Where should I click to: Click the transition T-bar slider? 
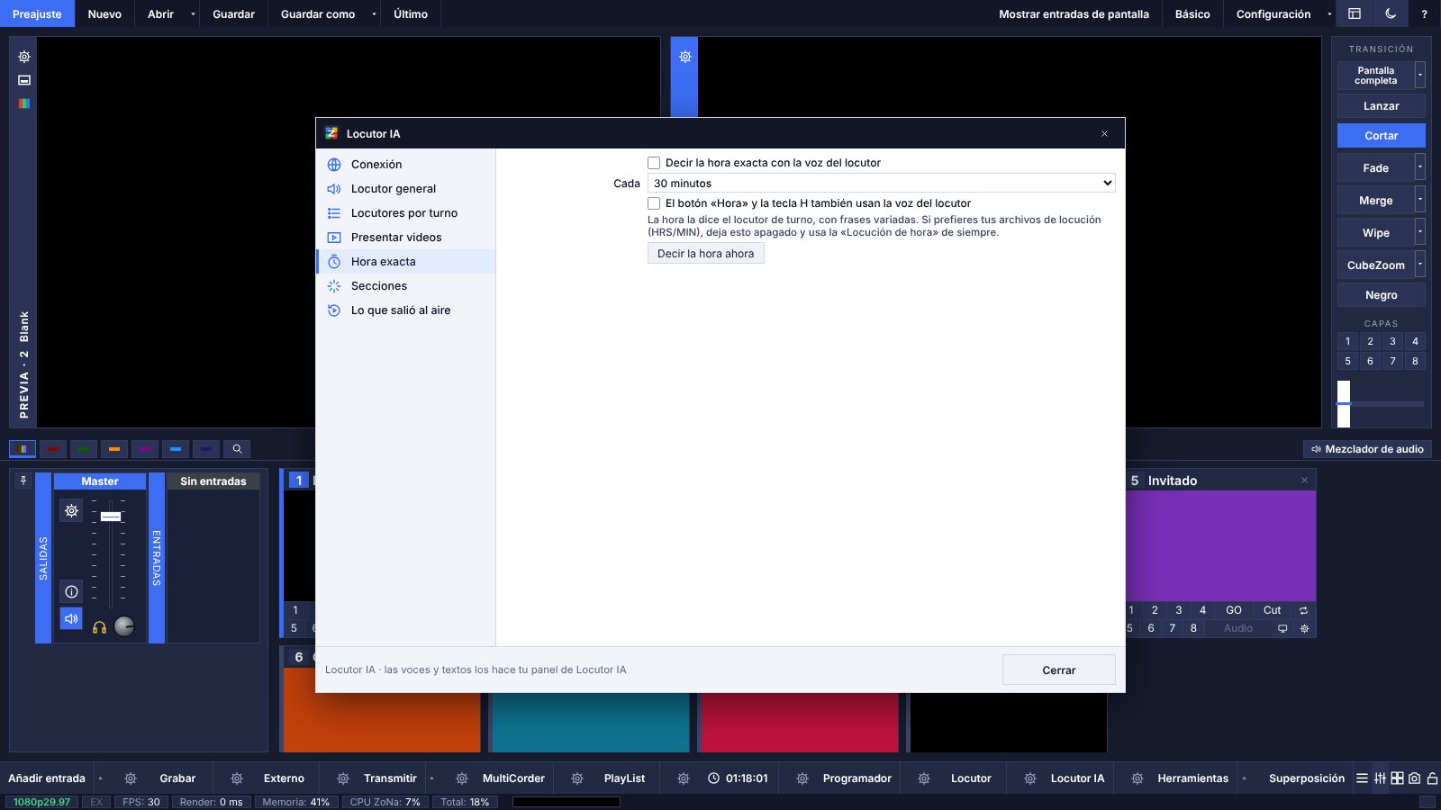pyautogui.click(x=1344, y=403)
